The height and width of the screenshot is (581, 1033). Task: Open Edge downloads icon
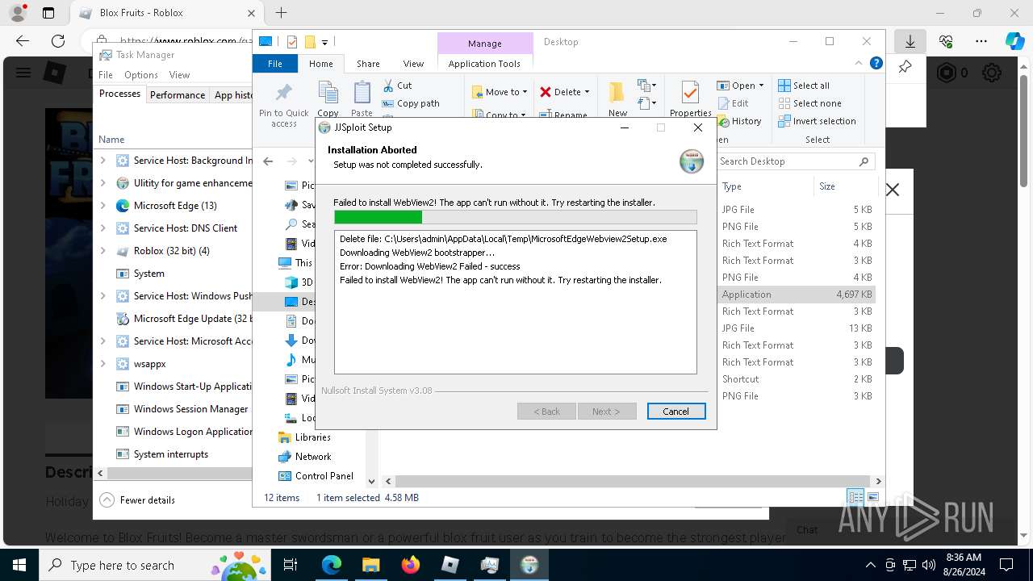coord(910,41)
